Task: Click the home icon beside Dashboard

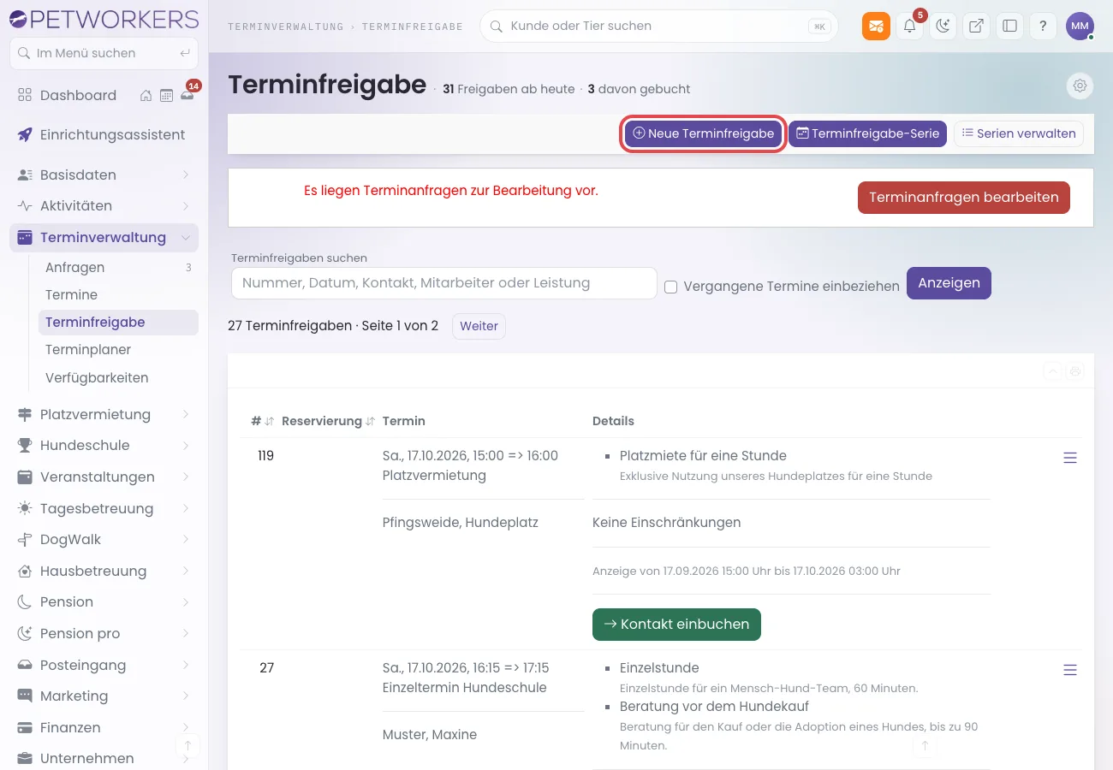Action: pos(146,95)
